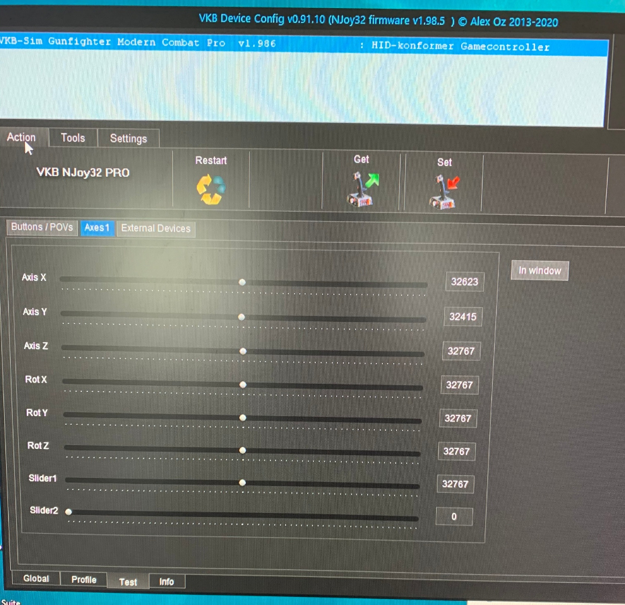Click the Rot Z label
The height and width of the screenshot is (605, 625).
coord(38,446)
